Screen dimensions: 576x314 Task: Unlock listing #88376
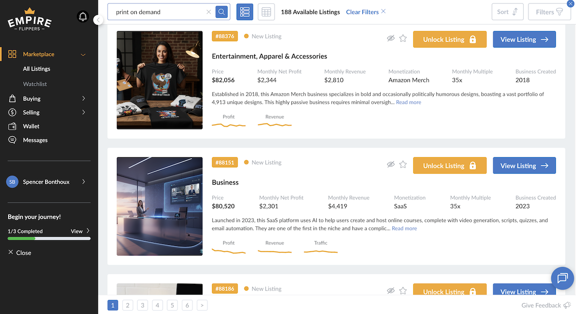(450, 39)
